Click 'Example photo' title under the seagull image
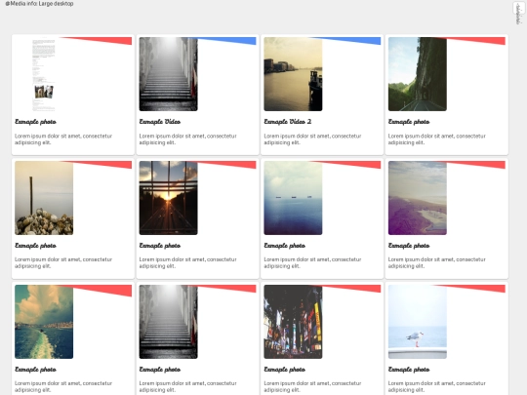The height and width of the screenshot is (395, 527). [x=409, y=370]
